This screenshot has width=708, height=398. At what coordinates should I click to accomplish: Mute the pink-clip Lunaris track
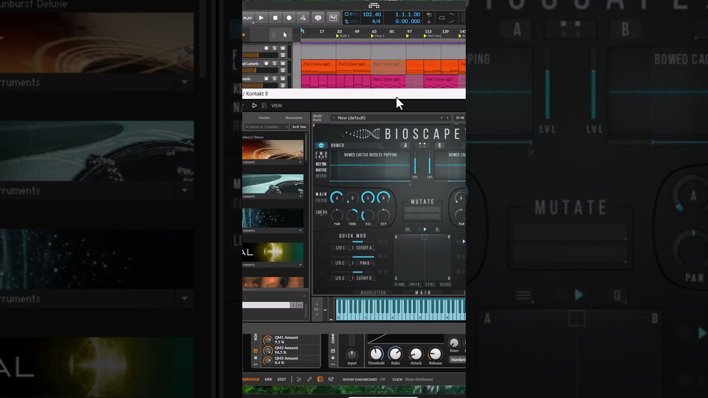click(283, 79)
